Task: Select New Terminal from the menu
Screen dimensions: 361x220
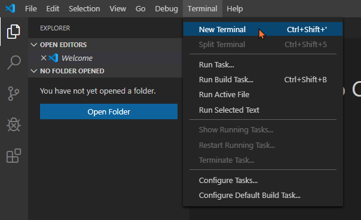Action: [x=263, y=29]
